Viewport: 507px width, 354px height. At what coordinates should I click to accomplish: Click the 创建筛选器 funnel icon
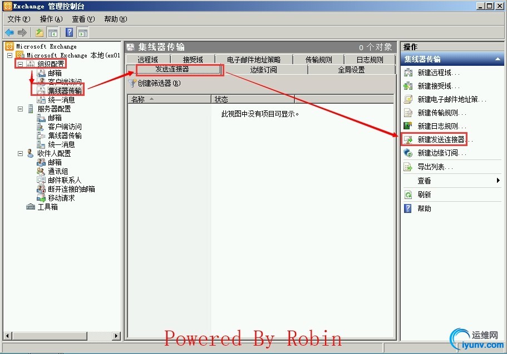pos(132,83)
